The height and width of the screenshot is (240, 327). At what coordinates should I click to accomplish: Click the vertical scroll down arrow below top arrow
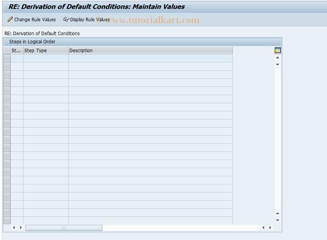pos(278,65)
